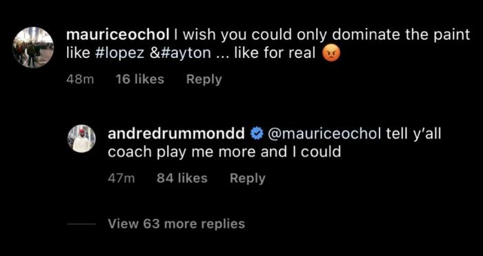Click the 48m comment timestamp
483x256 pixels.
(x=80, y=80)
